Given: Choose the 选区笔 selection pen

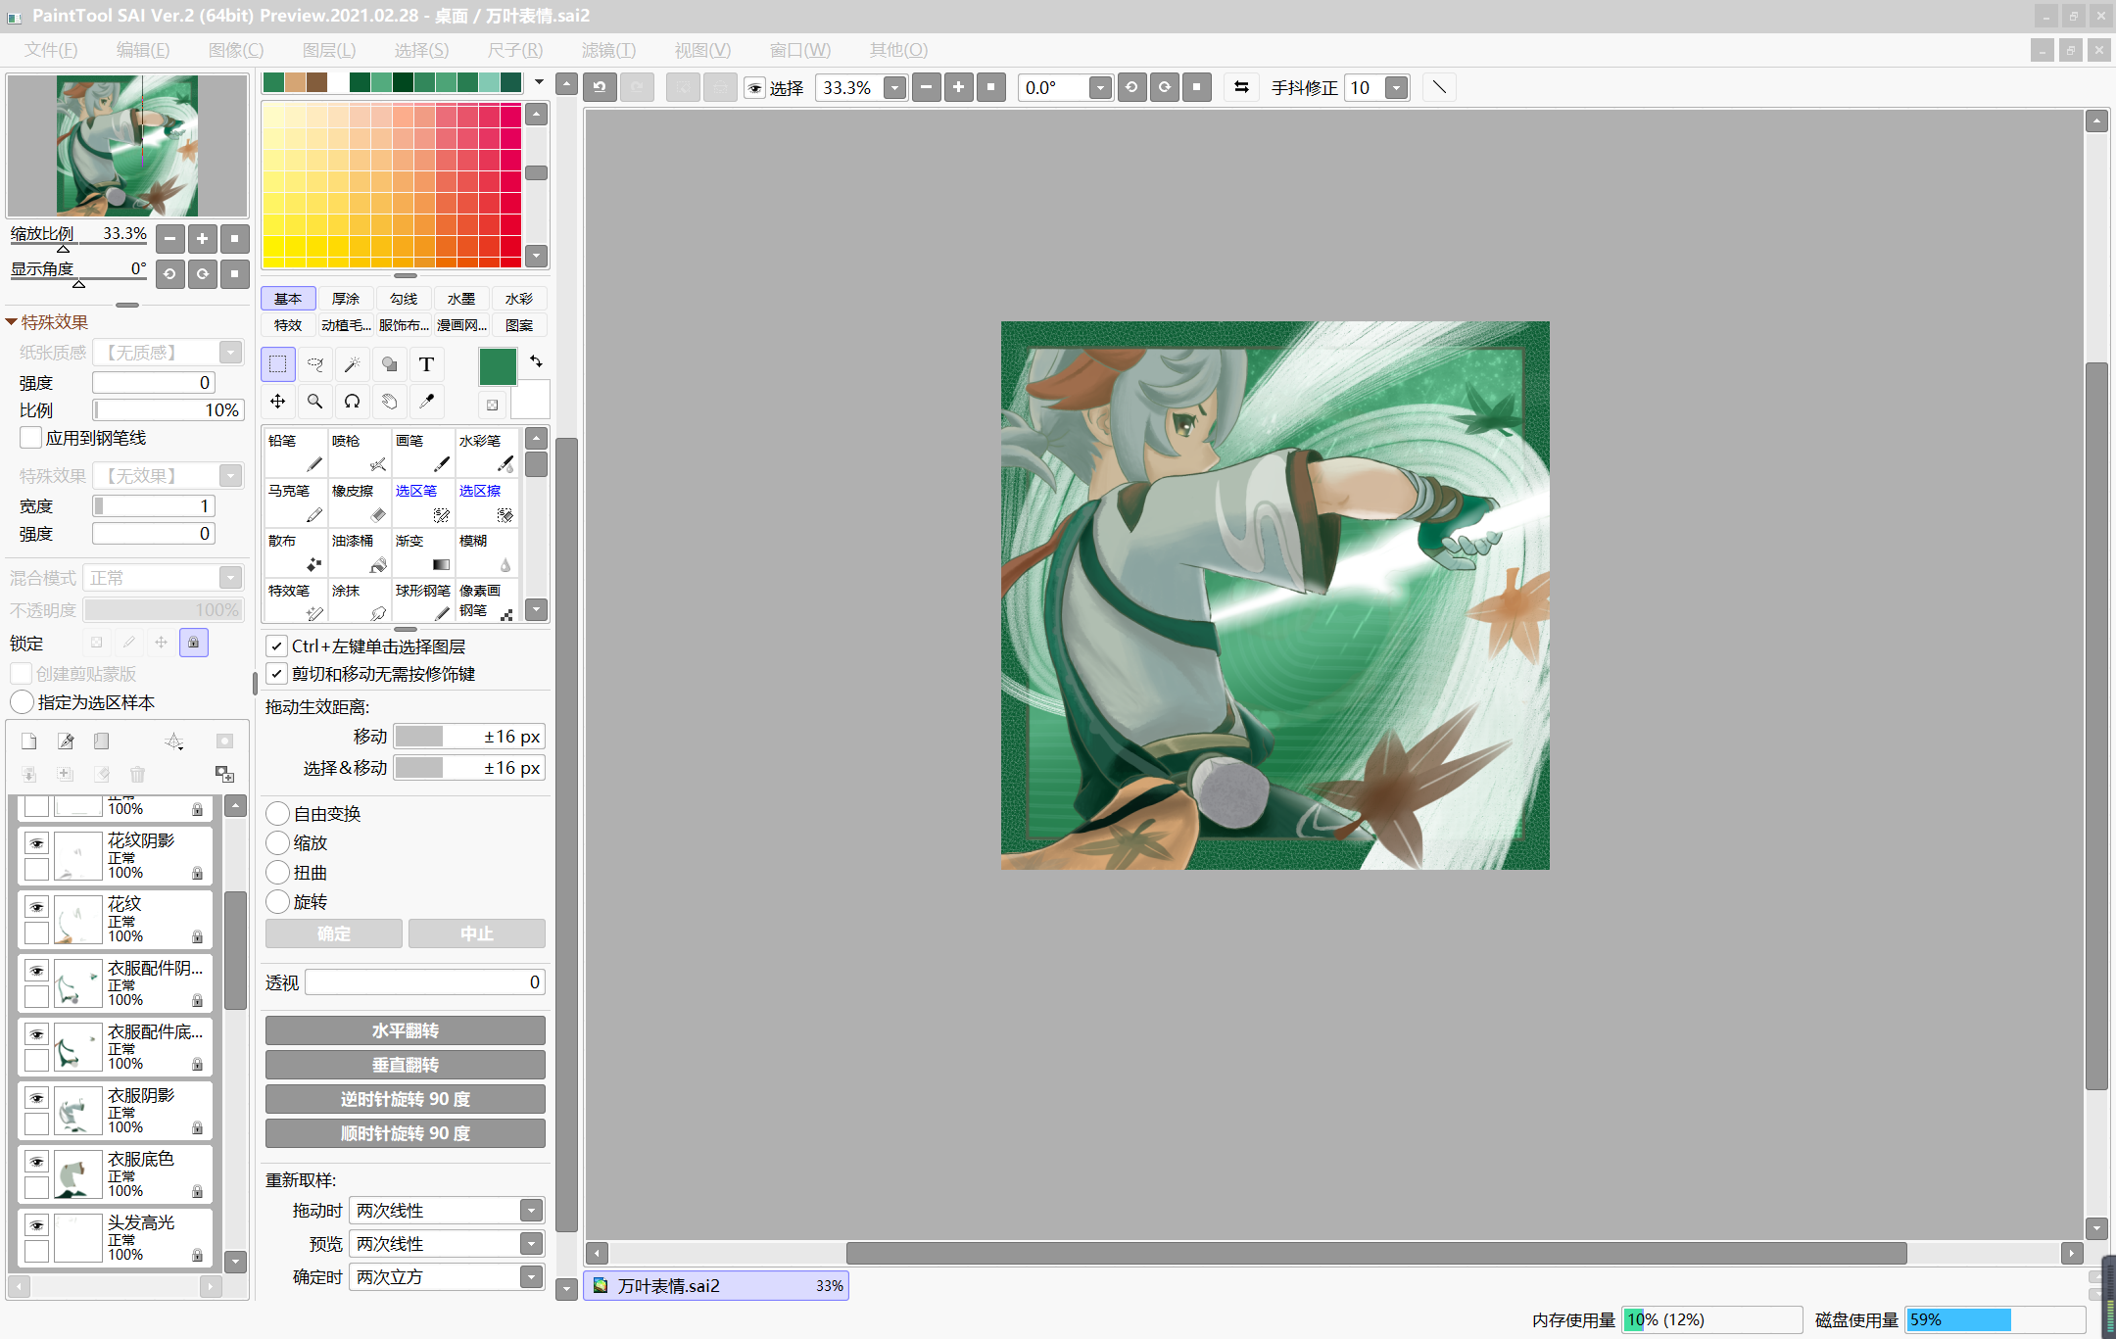Looking at the screenshot, I should click(x=423, y=502).
